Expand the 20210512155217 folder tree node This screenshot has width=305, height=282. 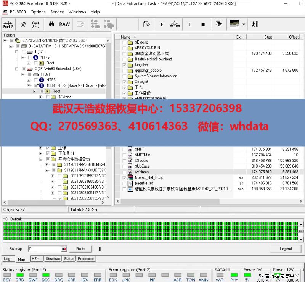pyautogui.click(x=53, y=176)
